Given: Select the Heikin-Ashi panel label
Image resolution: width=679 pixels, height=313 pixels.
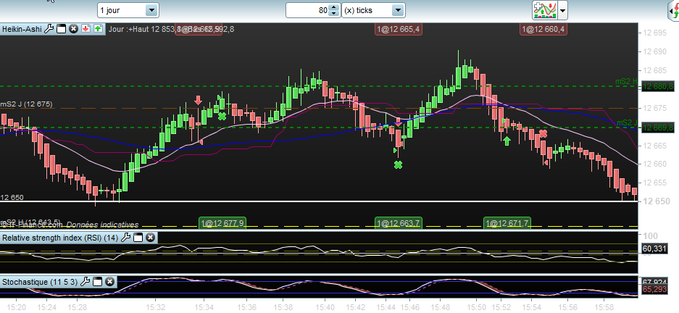Looking at the screenshot, I should pyautogui.click(x=22, y=29).
